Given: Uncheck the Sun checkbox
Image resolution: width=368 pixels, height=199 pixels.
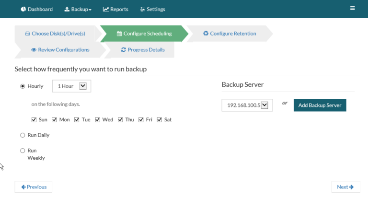Looking at the screenshot, I should (x=34, y=119).
